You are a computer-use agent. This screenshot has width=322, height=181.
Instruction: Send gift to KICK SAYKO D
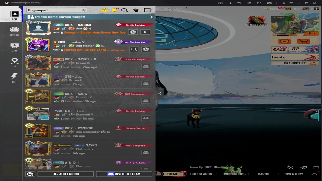[146, 66]
